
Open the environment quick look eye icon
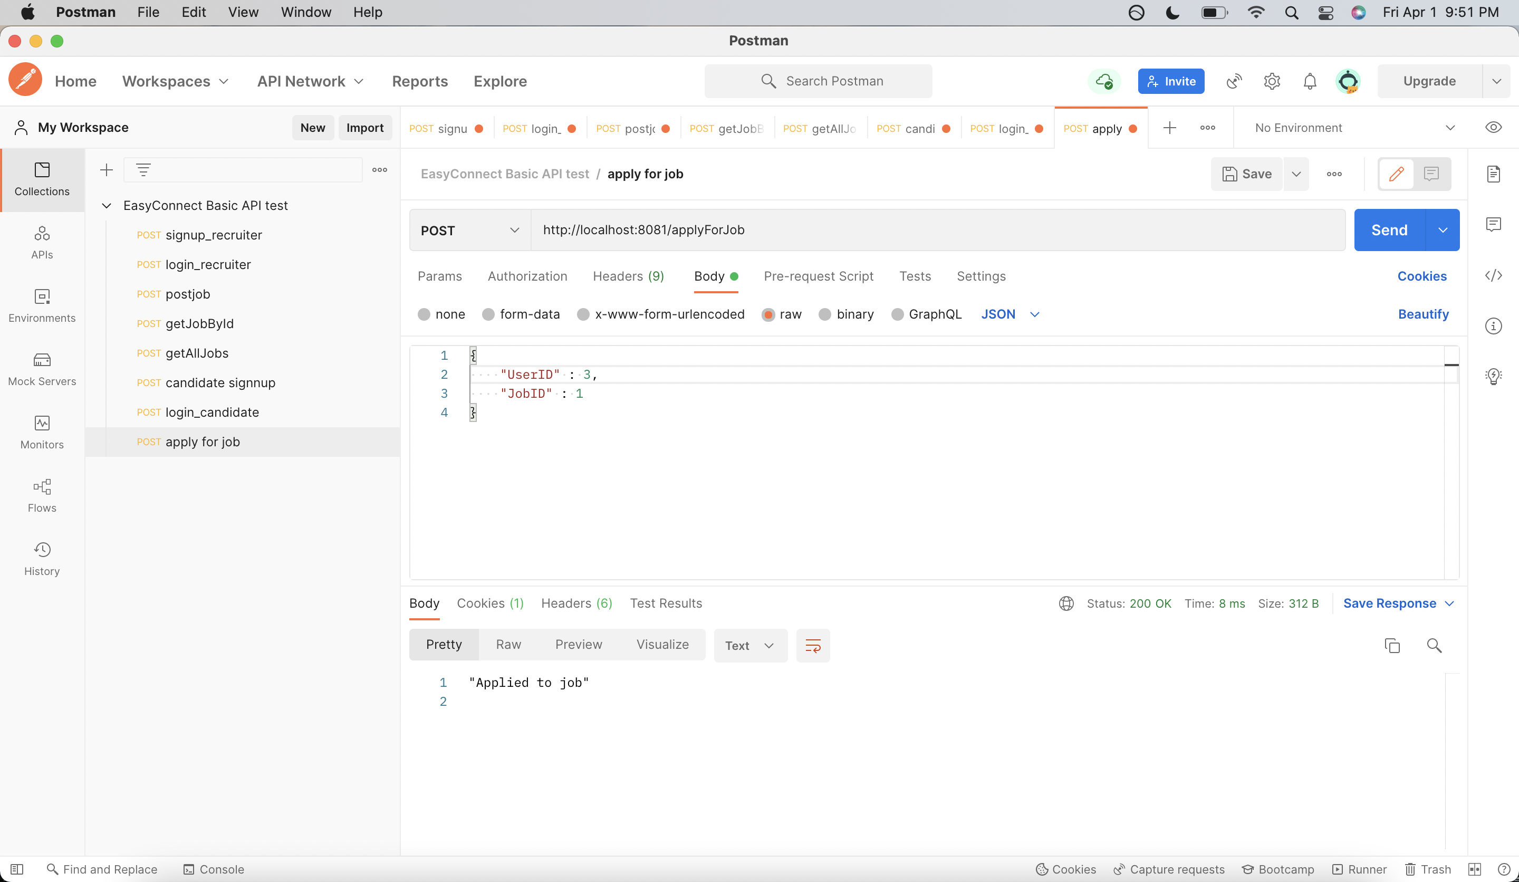click(x=1493, y=128)
